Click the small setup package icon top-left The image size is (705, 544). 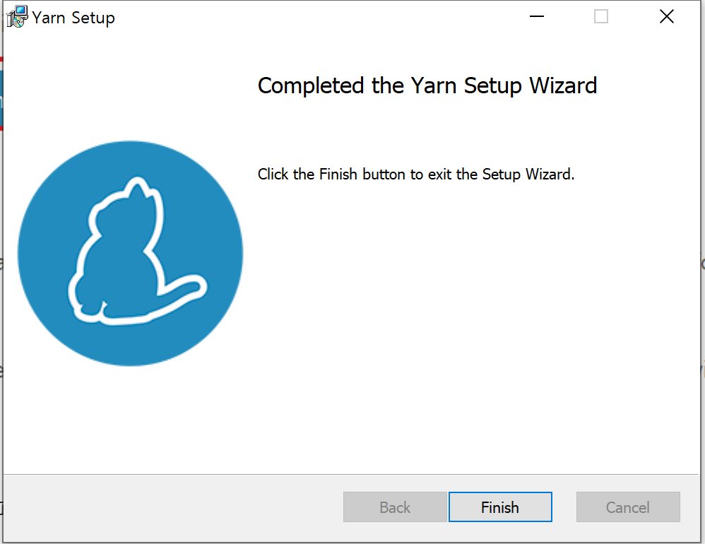pyautogui.click(x=16, y=16)
